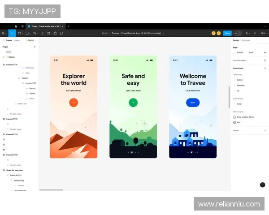Add a new page with plus icon
This screenshot has height=215, width=269.
35,47
